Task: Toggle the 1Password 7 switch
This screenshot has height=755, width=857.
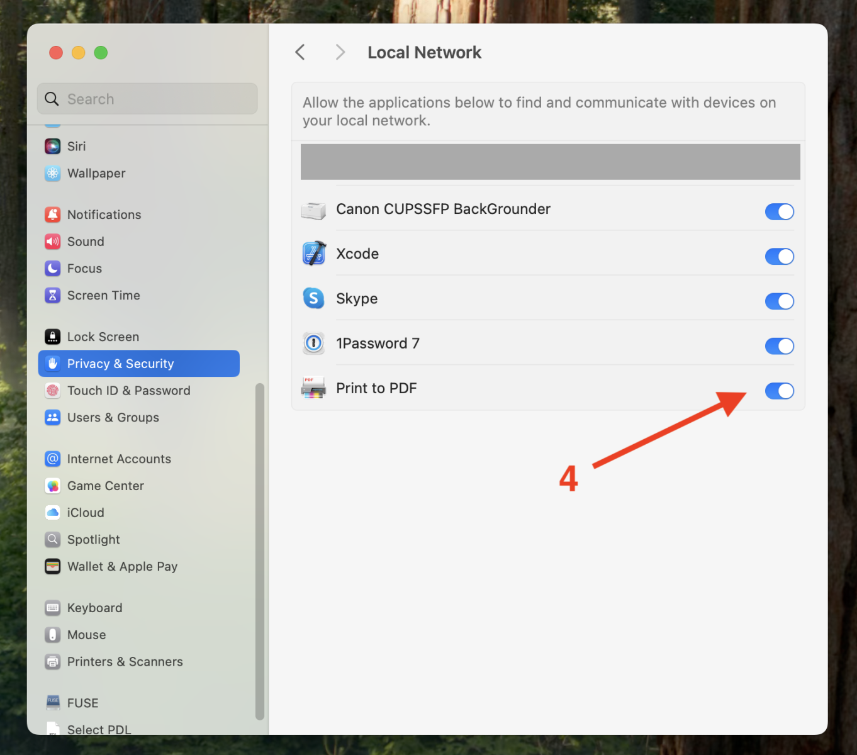Action: 780,346
